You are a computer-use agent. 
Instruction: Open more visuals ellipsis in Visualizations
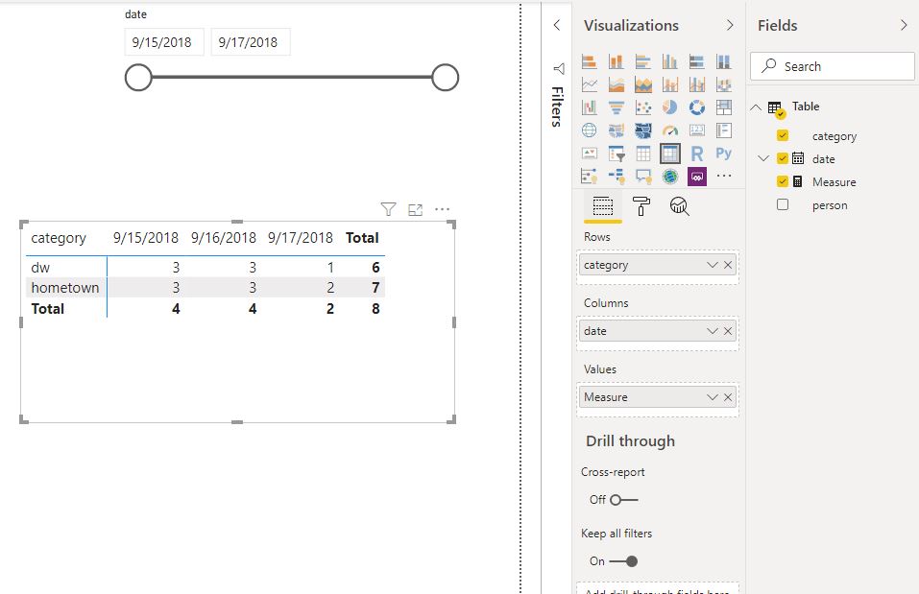point(724,176)
